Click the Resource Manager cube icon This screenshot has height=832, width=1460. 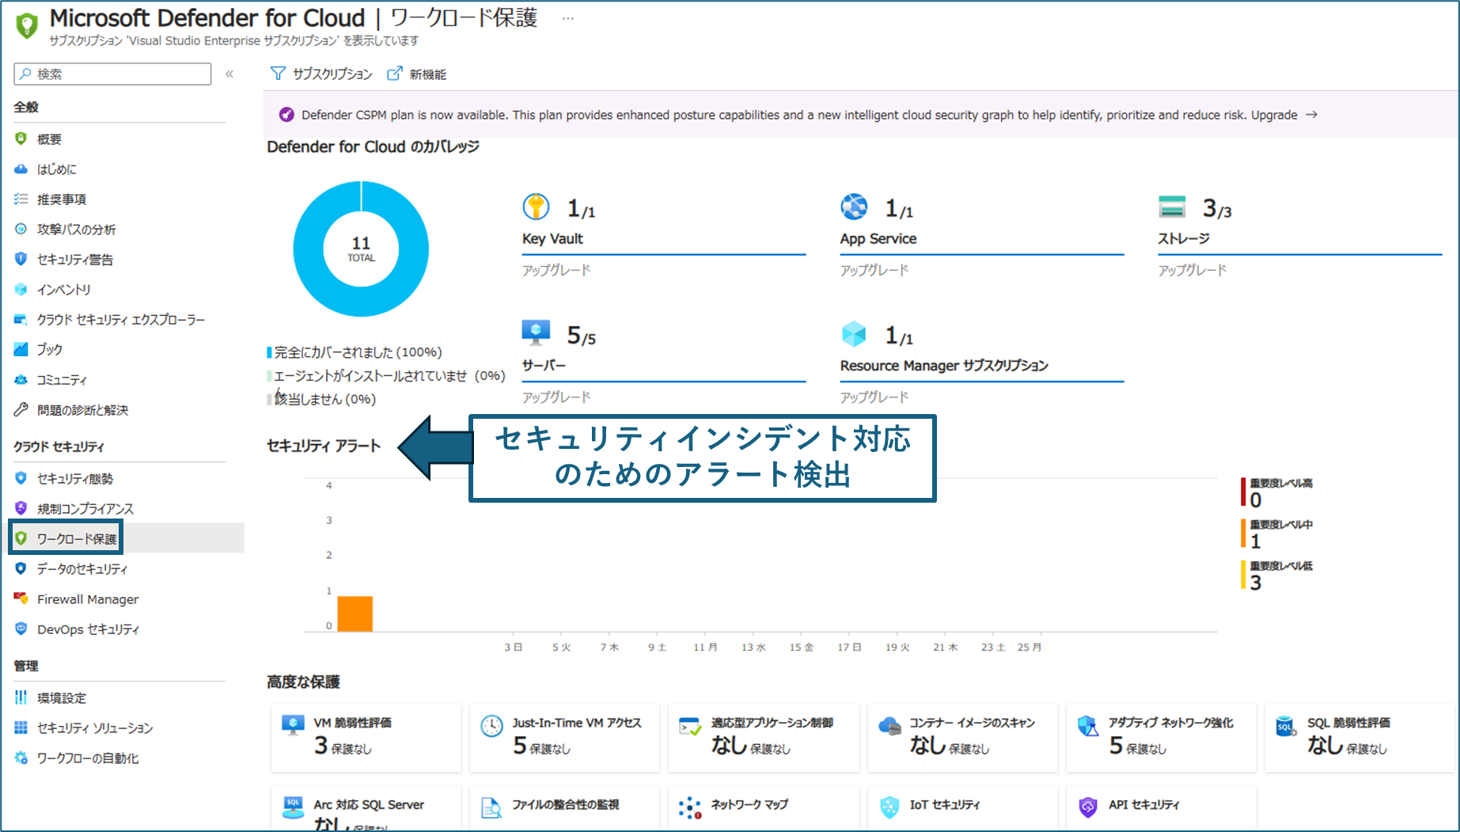tap(854, 334)
